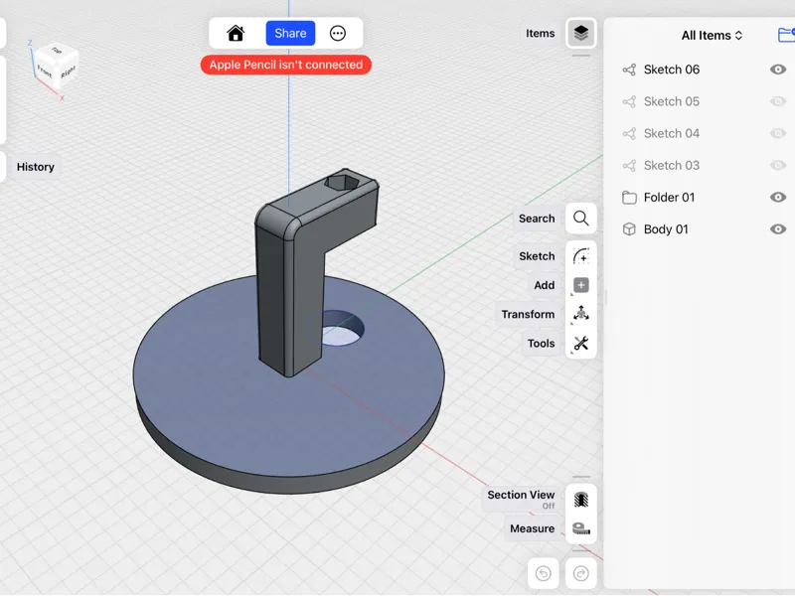Hide Body 01 with eye icon
Viewport: 795px width, 596px height.
[778, 229]
